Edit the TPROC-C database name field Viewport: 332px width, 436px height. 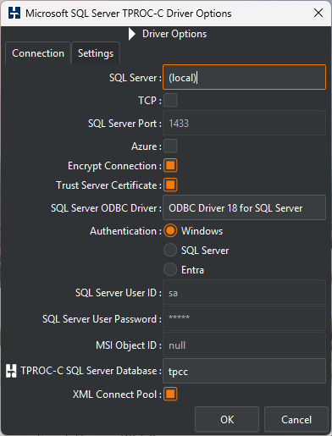pyautogui.click(x=244, y=371)
